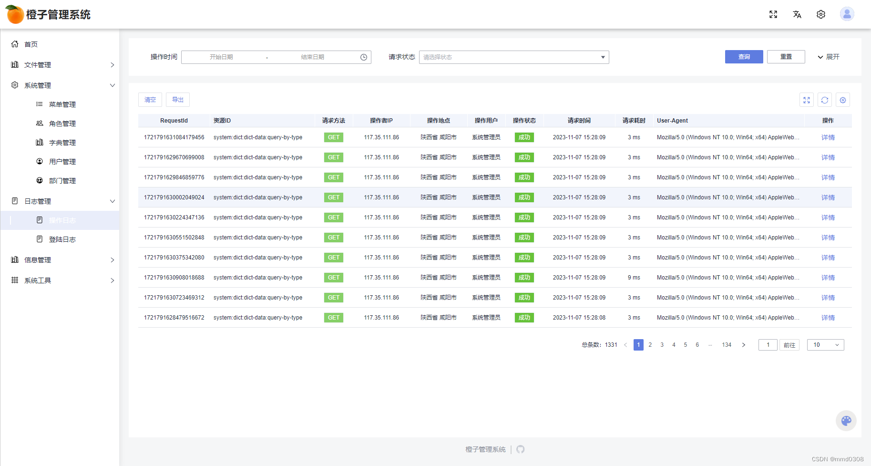Viewport: 871px width, 466px height.
Task: Click the 请求耗时 column header
Action: pos(634,121)
